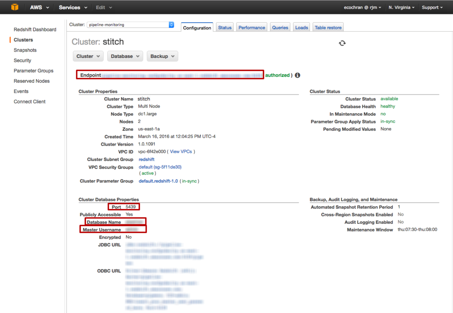Open the Services dropdown menu
The image size is (453, 313).
(73, 8)
